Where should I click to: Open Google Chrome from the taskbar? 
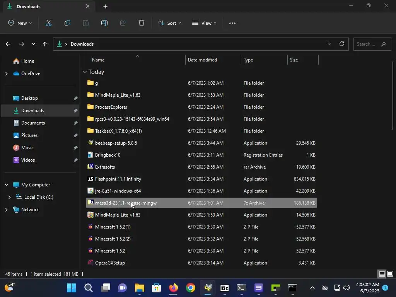click(x=190, y=288)
